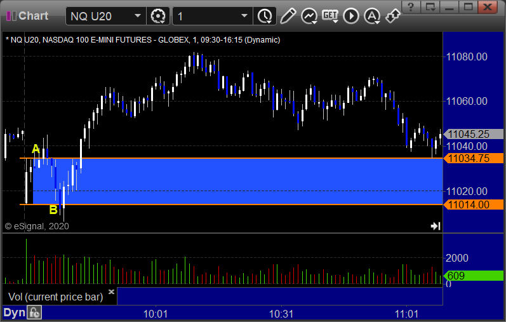506x322 pixels.
Task: Jump to latest bar arrow icon
Action: click(436, 225)
